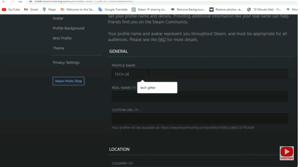Click the PROFILE NAME label
Viewport: 300px width, 167px height.
coord(124,65)
